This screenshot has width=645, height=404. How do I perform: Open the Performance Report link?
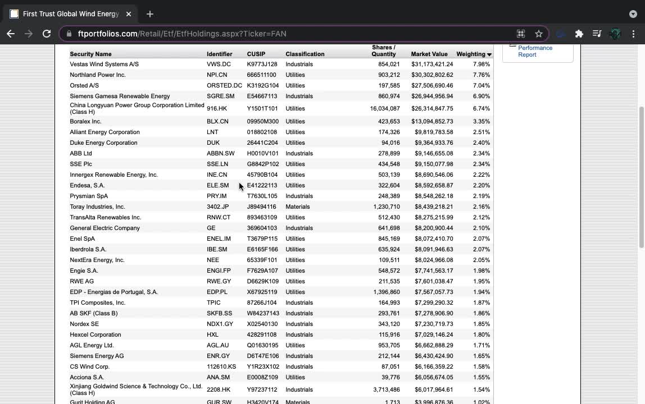click(x=535, y=51)
